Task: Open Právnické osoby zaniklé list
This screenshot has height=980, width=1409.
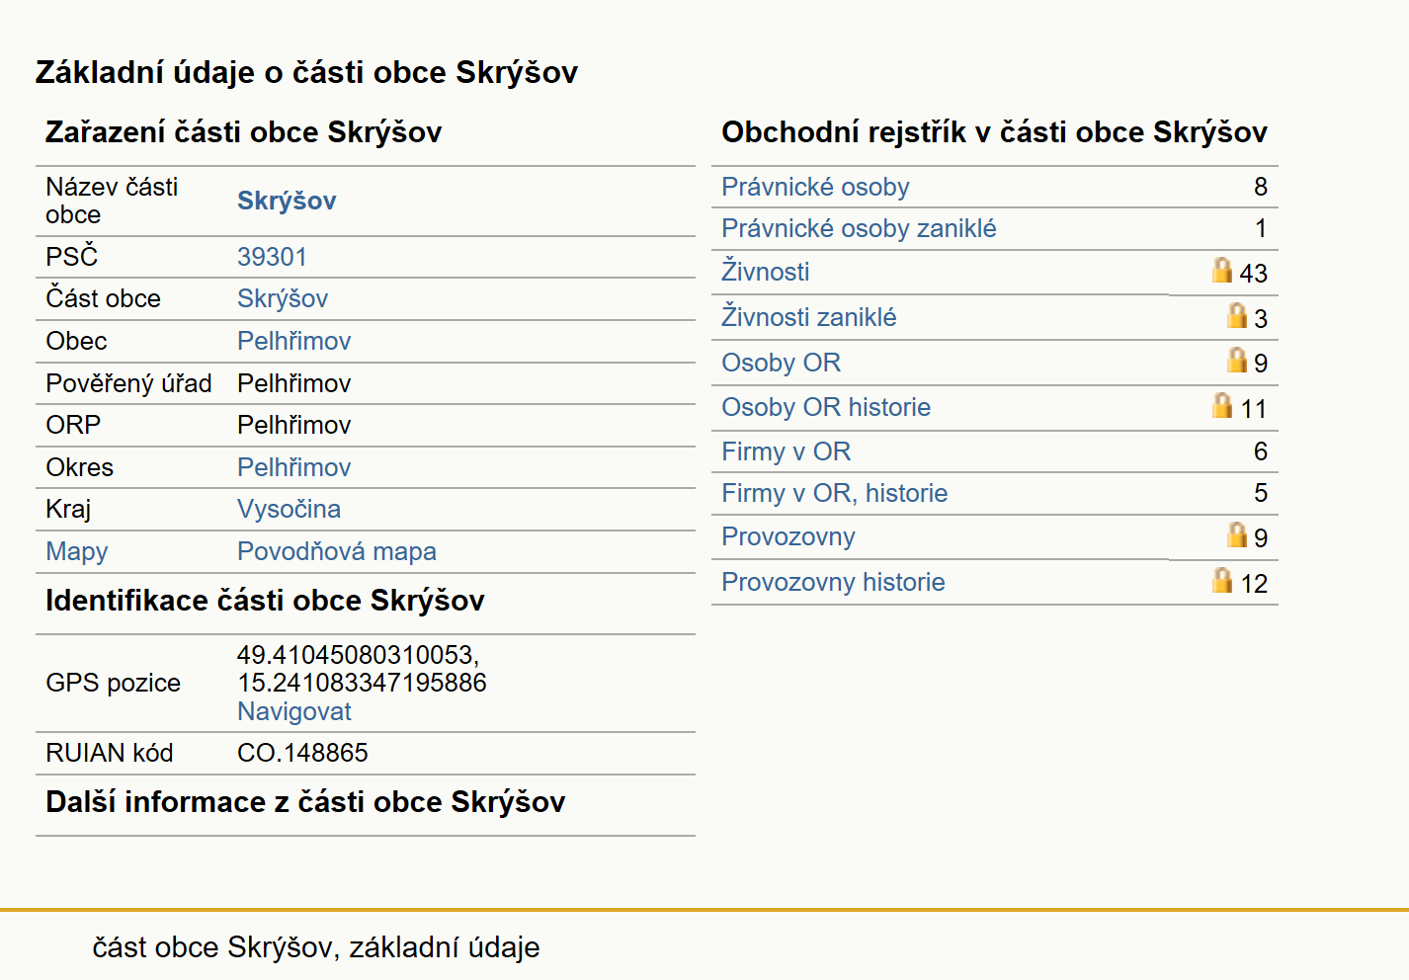Action: pos(859,228)
